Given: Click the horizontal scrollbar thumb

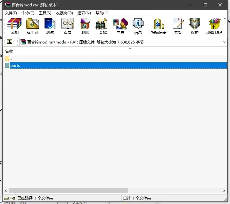Looking at the screenshot, I should click(68, 191).
